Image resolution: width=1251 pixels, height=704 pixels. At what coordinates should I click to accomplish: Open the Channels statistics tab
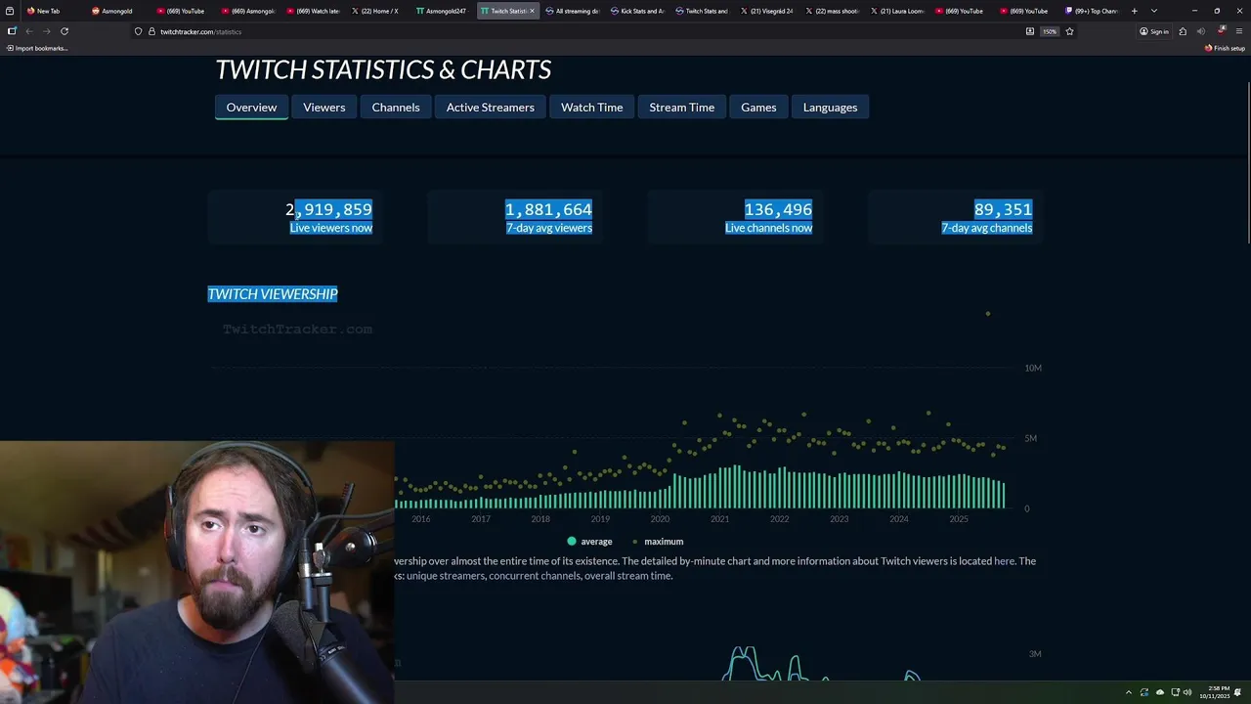click(396, 108)
